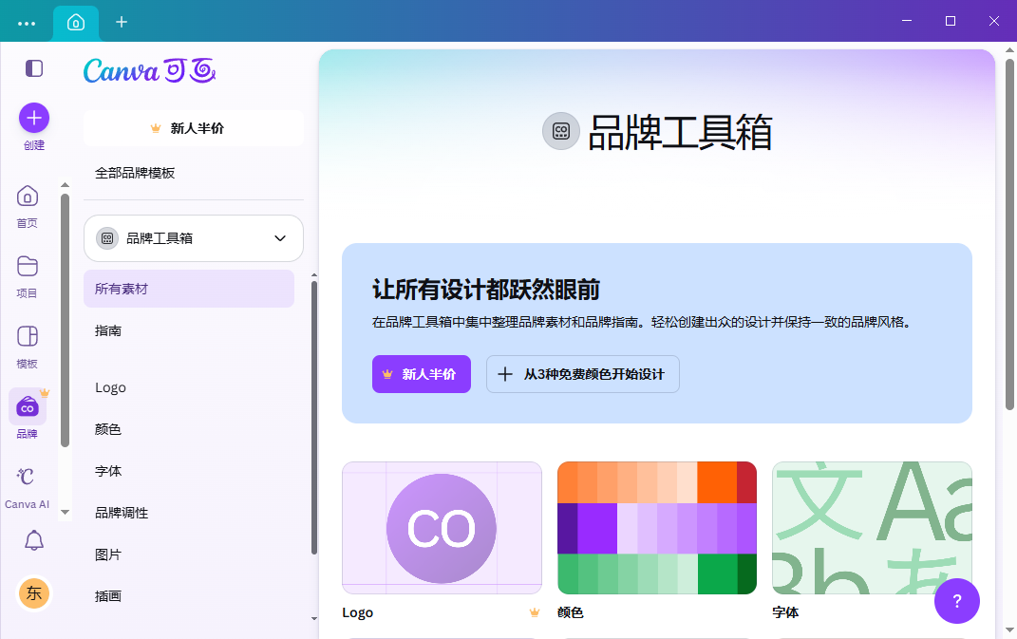
Task: Open the Home (首页) sidebar icon
Action: click(x=28, y=197)
